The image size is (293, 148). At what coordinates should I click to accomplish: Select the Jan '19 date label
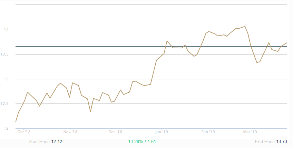[x=162, y=132]
